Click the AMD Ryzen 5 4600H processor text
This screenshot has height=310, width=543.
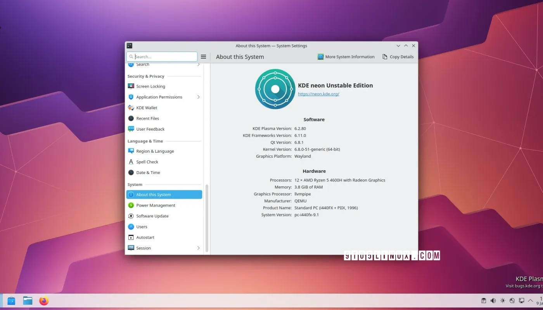tap(340, 180)
